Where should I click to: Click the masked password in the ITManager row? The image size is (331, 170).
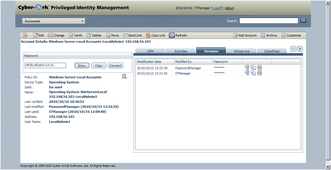tap(219, 73)
